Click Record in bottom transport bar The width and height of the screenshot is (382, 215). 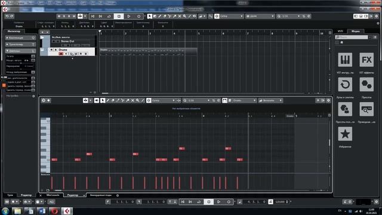tap(229, 202)
